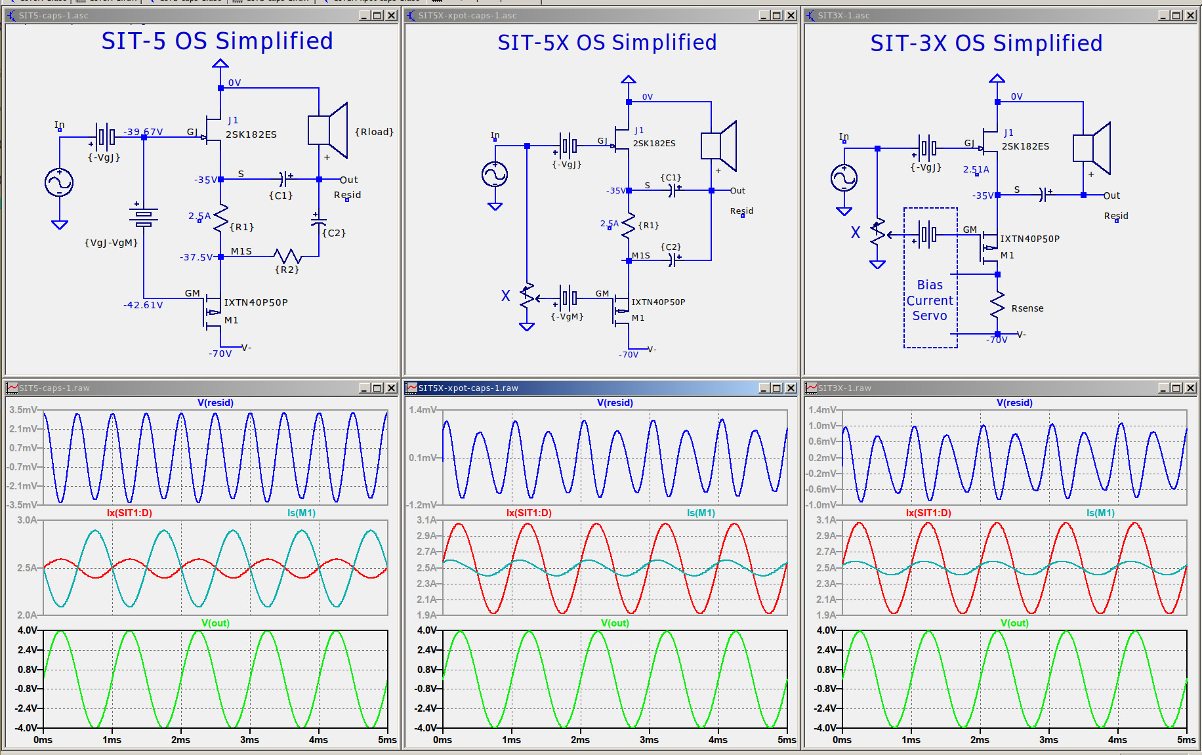Click V(resid) trace label in SIT5-caps-1.raw
The width and height of the screenshot is (1202, 755).
(215, 403)
